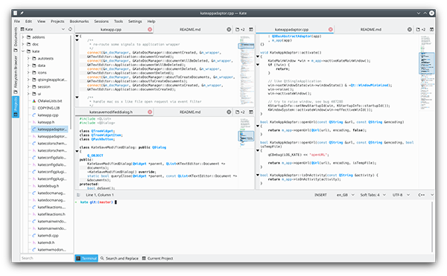The image size is (447, 276).
Task: Collapse the fold marker at class KateSaveModifiedDialog body
Action: click(x=77, y=151)
